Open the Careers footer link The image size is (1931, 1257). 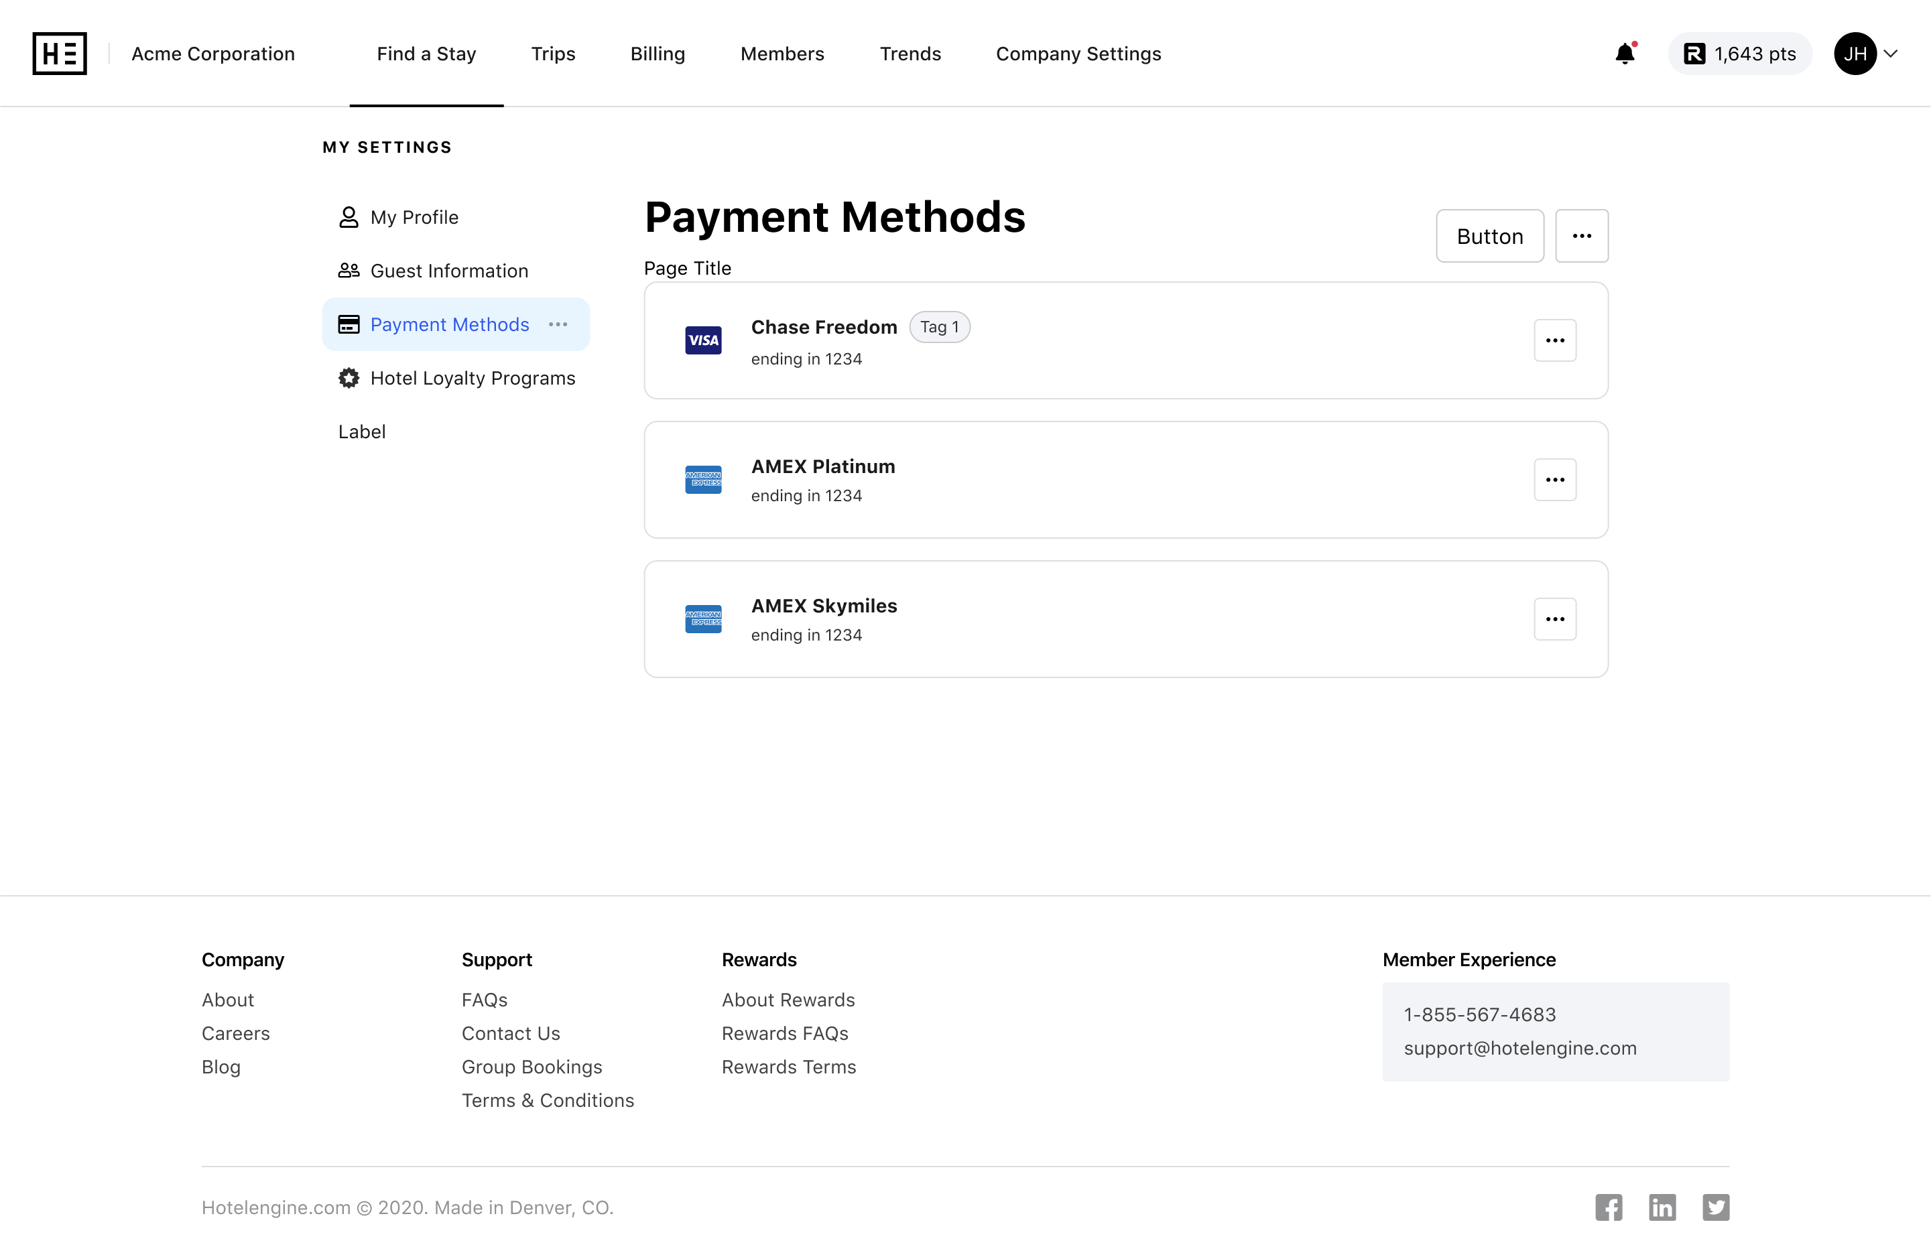pos(235,1033)
